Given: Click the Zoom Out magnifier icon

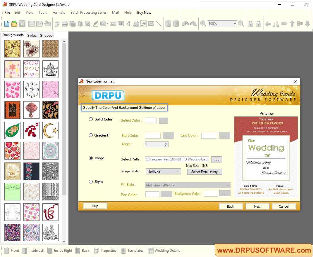Looking at the screenshot, I should (x=241, y=24).
